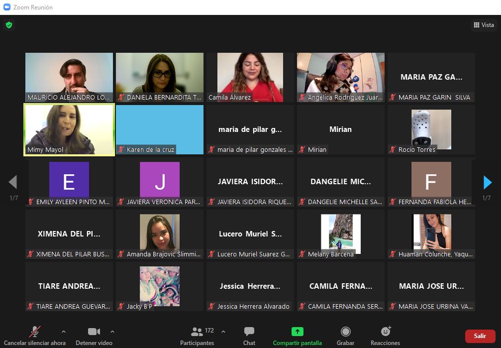Select Rocio Torres participant tile
This screenshot has width=501, height=348.
tap(431, 129)
